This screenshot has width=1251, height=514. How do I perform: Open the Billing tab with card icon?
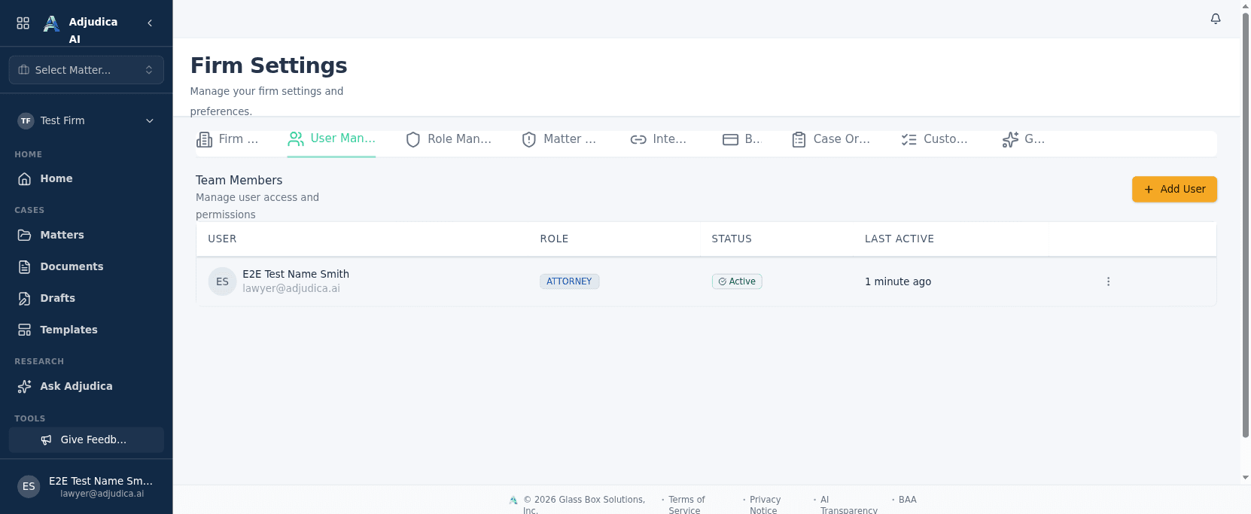pos(741,139)
